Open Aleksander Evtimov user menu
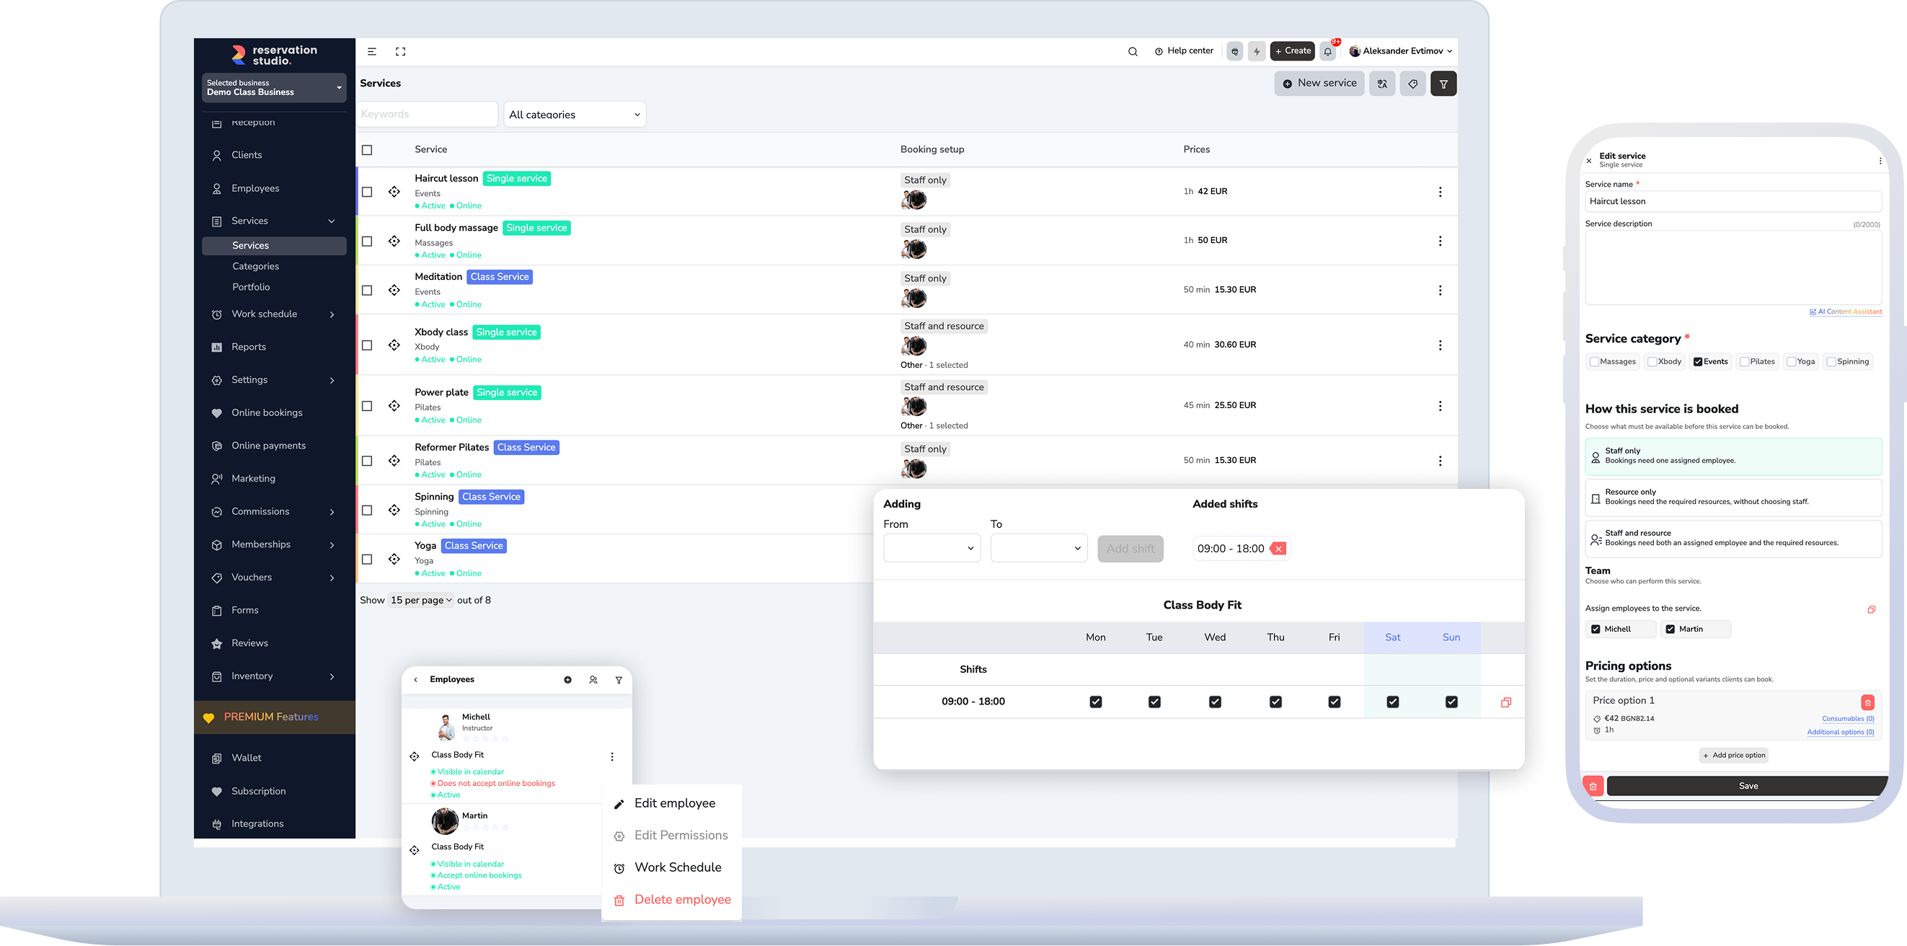The height and width of the screenshot is (946, 1907). coord(1401,51)
